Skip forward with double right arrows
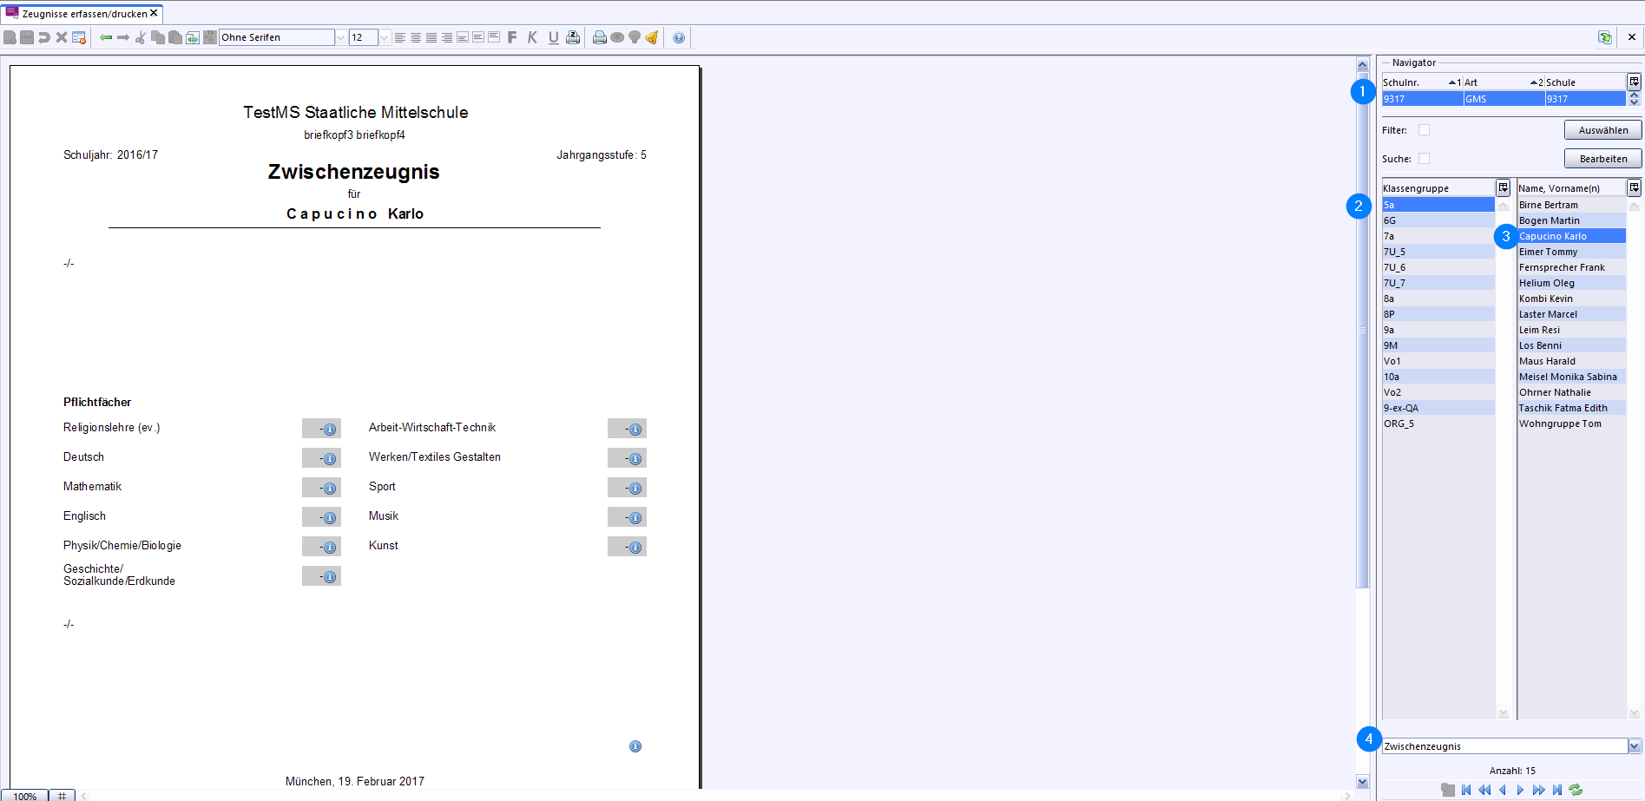Image resolution: width=1645 pixels, height=801 pixels. click(1539, 790)
